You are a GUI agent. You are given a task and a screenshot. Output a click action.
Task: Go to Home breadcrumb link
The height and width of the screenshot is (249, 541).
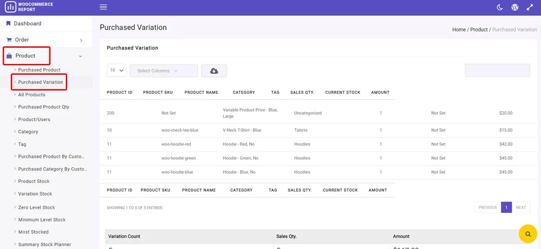tap(459, 30)
